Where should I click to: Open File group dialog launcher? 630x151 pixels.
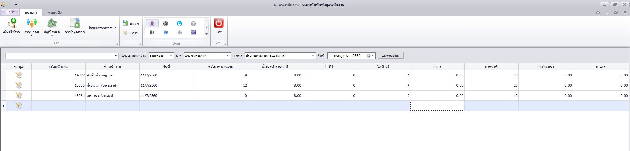(x=117, y=44)
